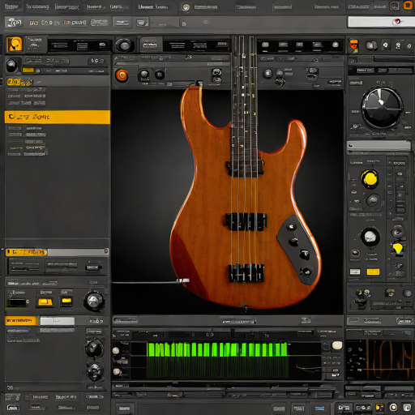Click the monitor icon beside the top-right orange icon
The image size is (415, 415).
pyautogui.click(x=395, y=6)
